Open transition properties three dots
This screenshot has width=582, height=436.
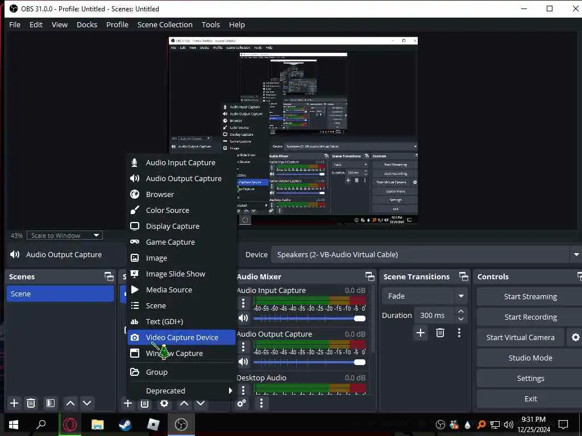459,333
